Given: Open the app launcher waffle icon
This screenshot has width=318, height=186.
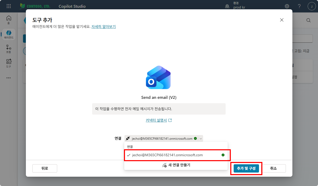Looking at the screenshot, I should click(9, 6).
